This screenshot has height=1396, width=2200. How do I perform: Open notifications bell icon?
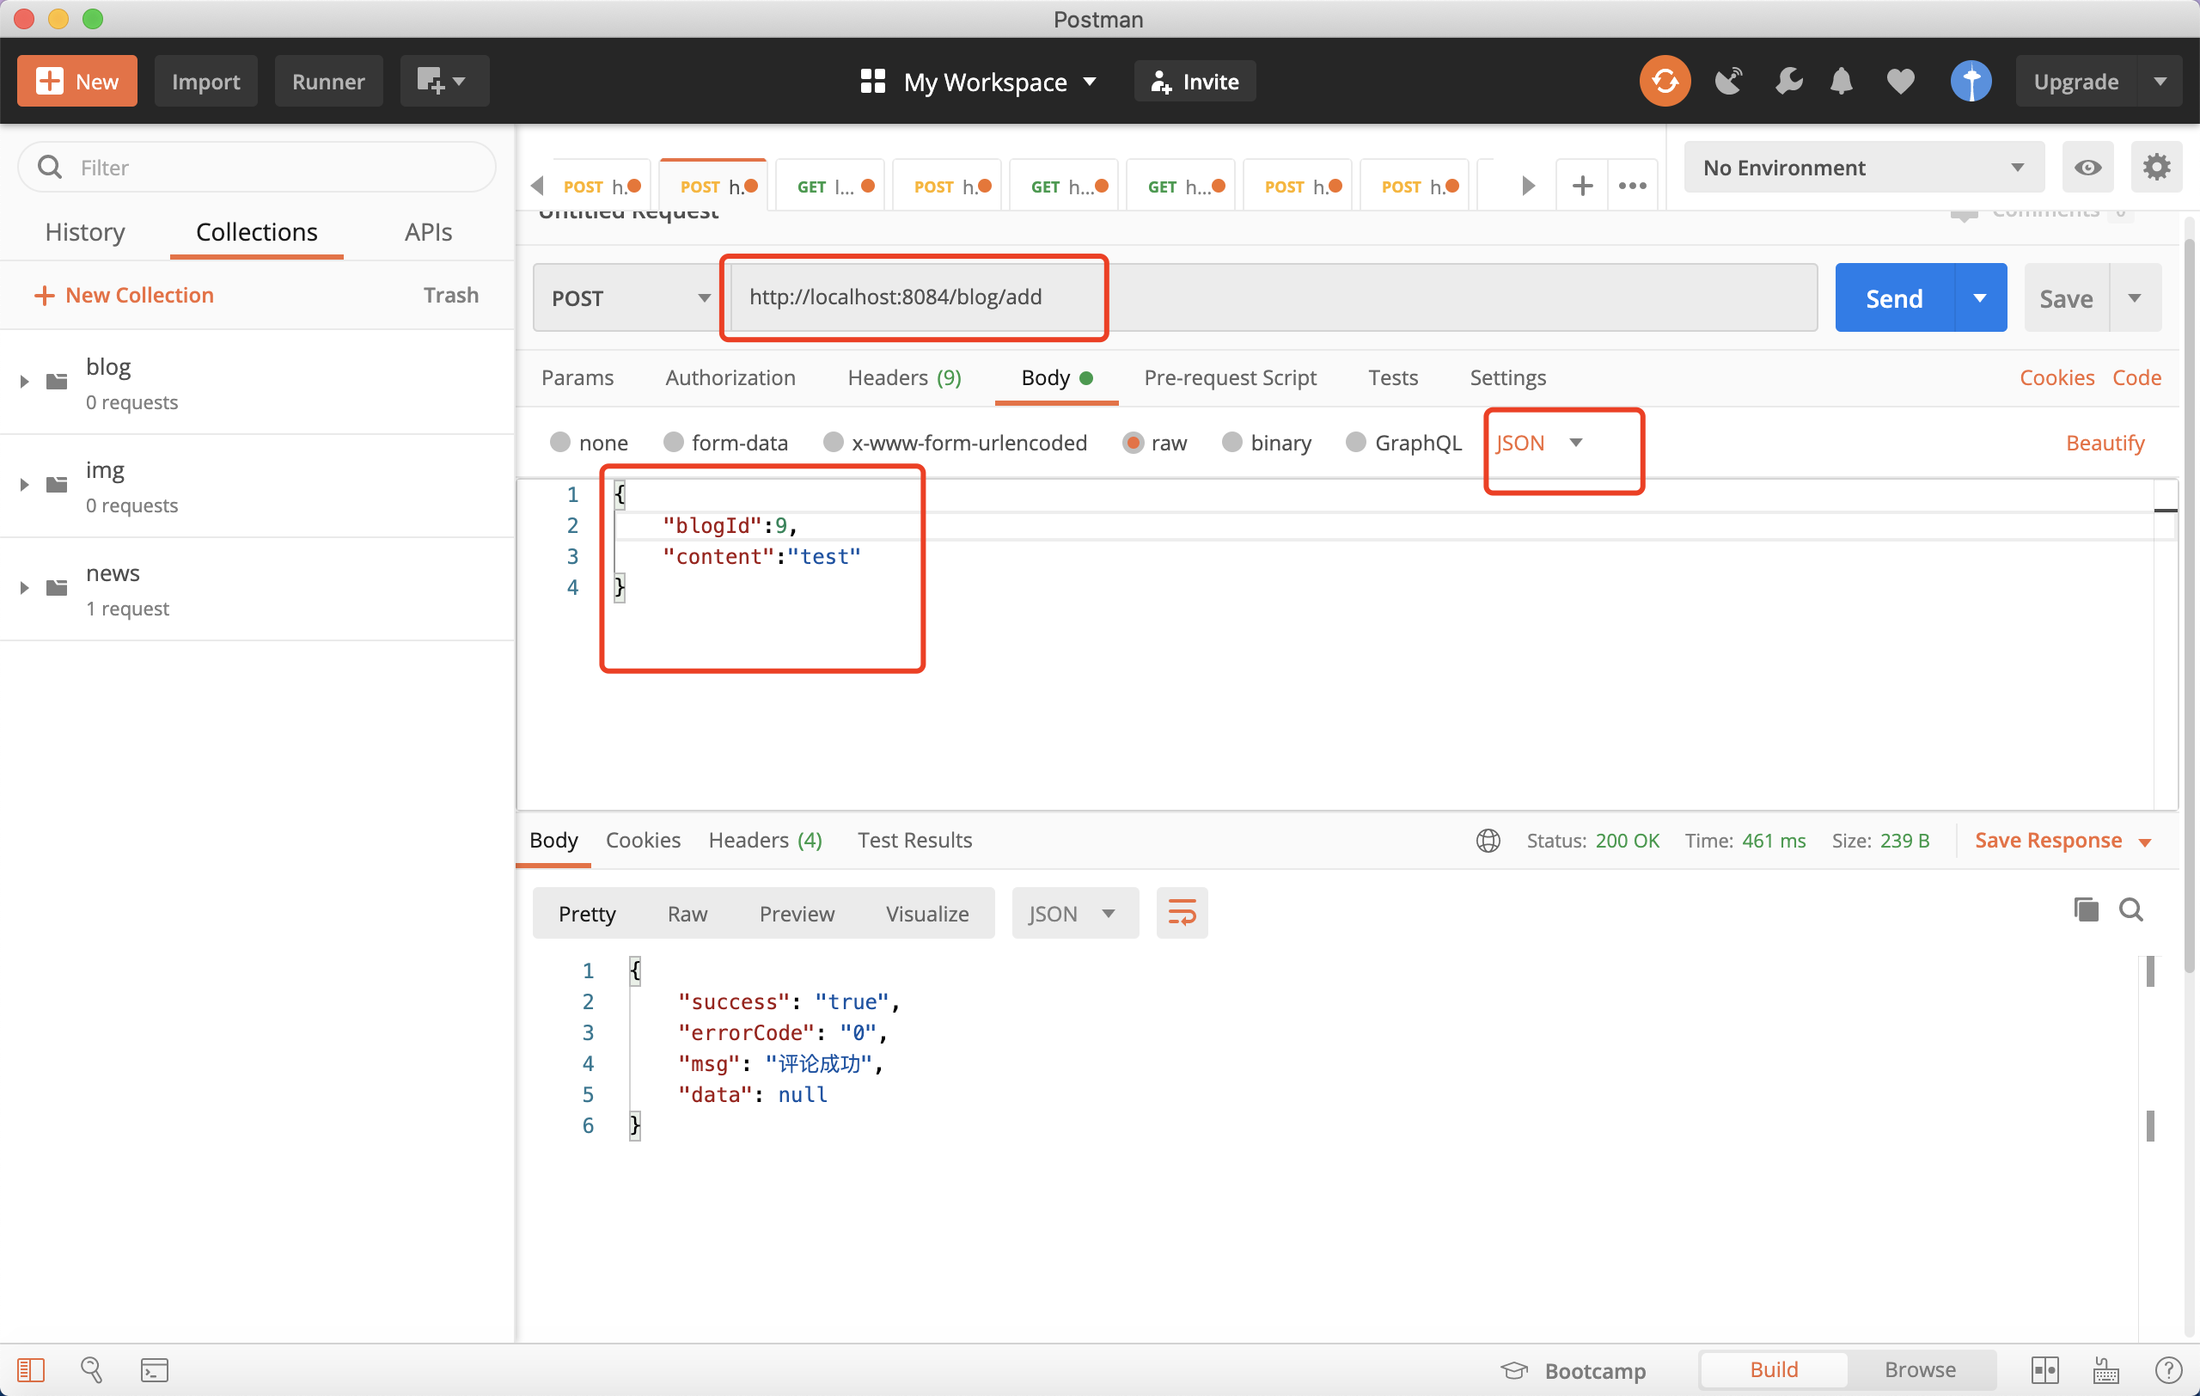(x=1841, y=82)
